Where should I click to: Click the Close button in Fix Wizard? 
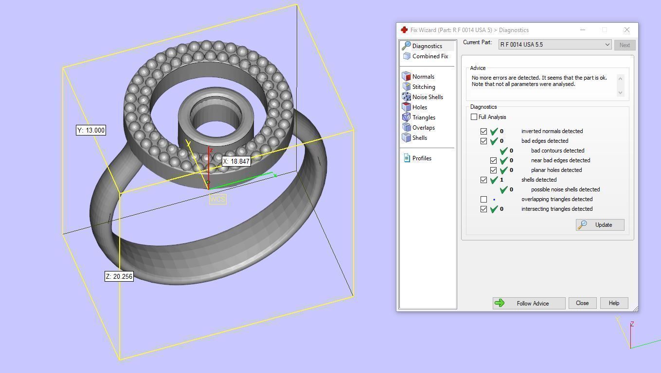pos(582,303)
